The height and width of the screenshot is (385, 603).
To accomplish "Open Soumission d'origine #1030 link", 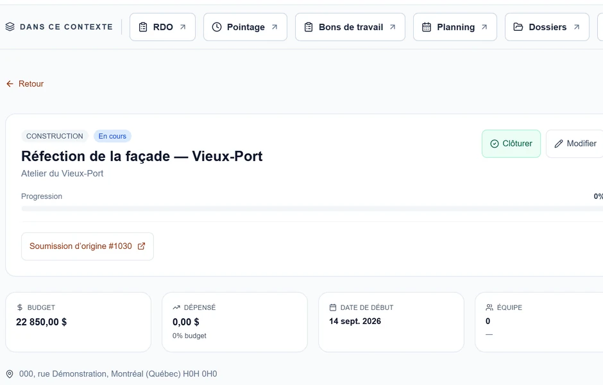I will click(x=87, y=246).
